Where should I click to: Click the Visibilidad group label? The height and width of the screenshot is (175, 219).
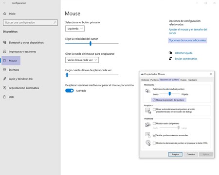(148, 119)
